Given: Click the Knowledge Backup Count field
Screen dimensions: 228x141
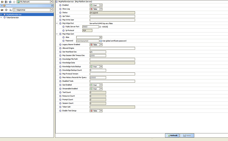Looking at the screenshot, I should coord(98,70).
